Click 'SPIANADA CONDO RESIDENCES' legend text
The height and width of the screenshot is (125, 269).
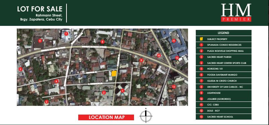click(x=224, y=45)
